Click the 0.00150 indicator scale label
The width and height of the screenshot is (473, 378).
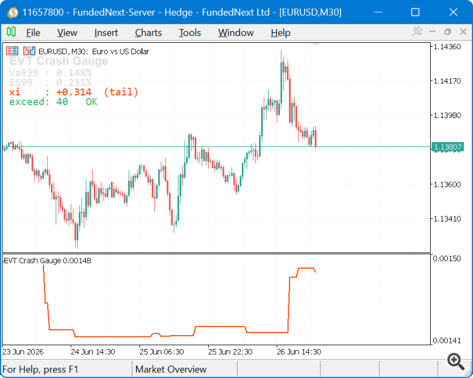(447, 259)
